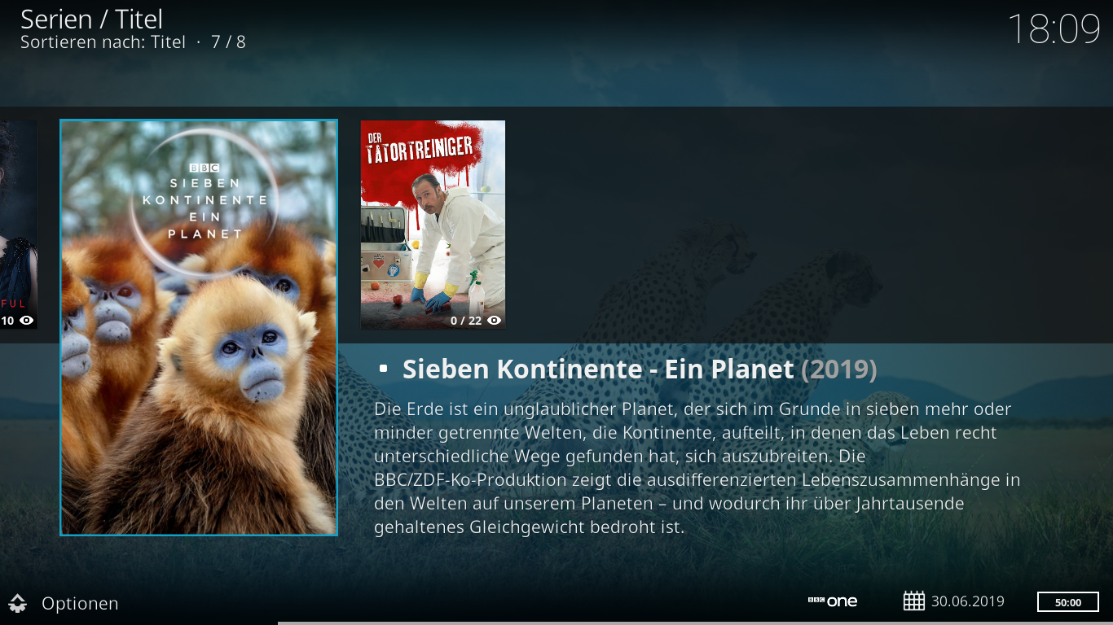Click the calendar icon beside the premiere date
Screen dimensions: 1113x625
914,601
